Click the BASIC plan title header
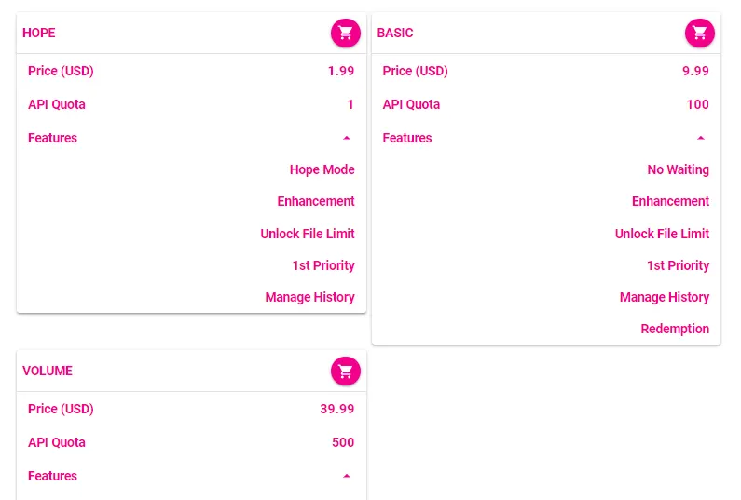The height and width of the screenshot is (500, 741). (395, 33)
